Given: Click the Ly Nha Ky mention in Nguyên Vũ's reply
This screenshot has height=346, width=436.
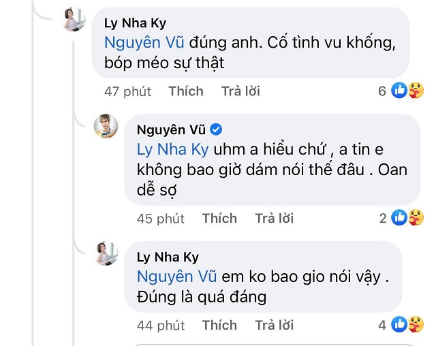Looking at the screenshot, I should pyautogui.click(x=171, y=148).
